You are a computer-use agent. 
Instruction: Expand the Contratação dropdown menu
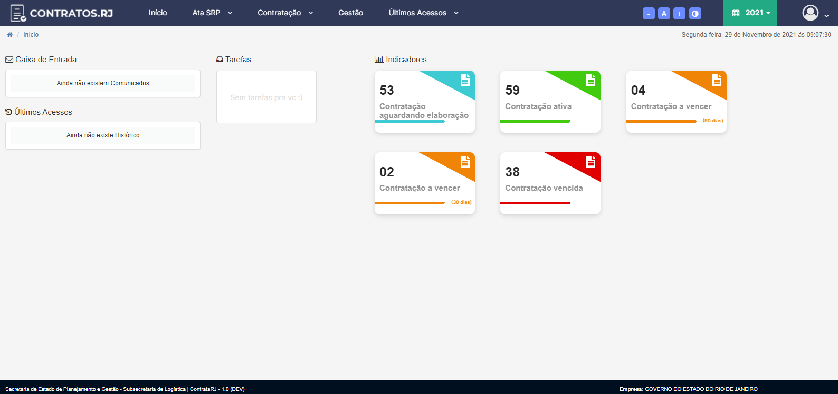click(x=285, y=13)
